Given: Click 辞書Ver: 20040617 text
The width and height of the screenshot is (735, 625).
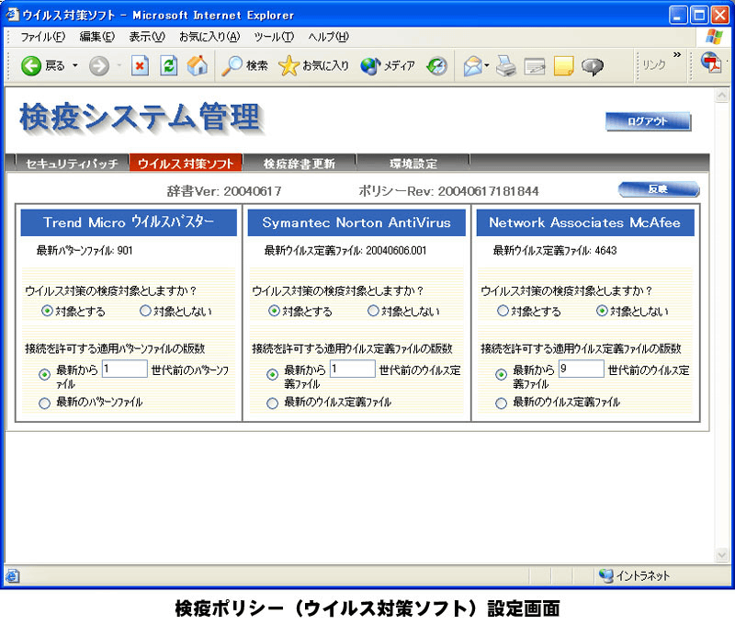Looking at the screenshot, I should click(x=224, y=191).
